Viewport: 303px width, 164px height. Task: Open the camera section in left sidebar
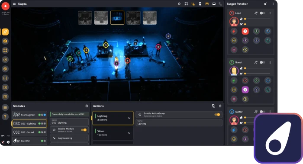tap(5, 41)
